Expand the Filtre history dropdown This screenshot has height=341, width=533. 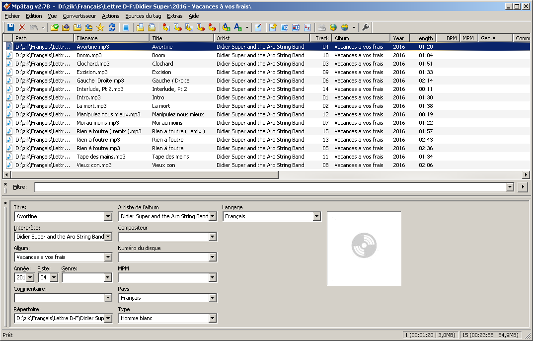point(510,187)
